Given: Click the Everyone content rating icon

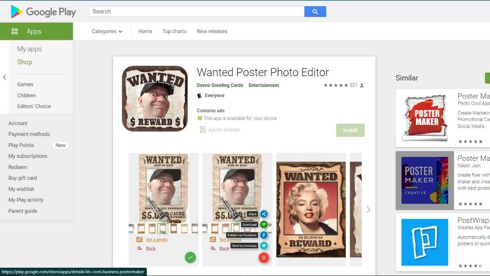Looking at the screenshot, I should [x=199, y=96].
